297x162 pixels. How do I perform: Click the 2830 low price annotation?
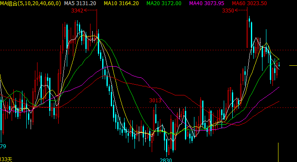166,160
